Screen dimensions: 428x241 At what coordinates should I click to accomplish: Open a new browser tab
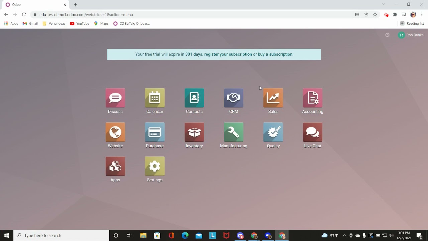pos(75,5)
